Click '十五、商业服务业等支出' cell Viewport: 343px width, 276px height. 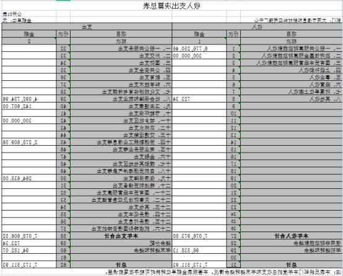tap(121, 149)
